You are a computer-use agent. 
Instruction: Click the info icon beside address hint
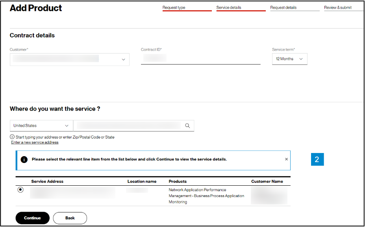click(x=13, y=137)
